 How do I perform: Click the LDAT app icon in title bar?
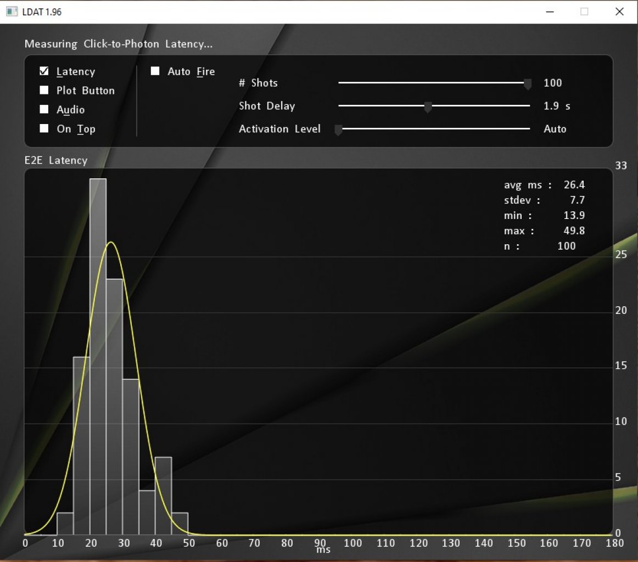12,12
